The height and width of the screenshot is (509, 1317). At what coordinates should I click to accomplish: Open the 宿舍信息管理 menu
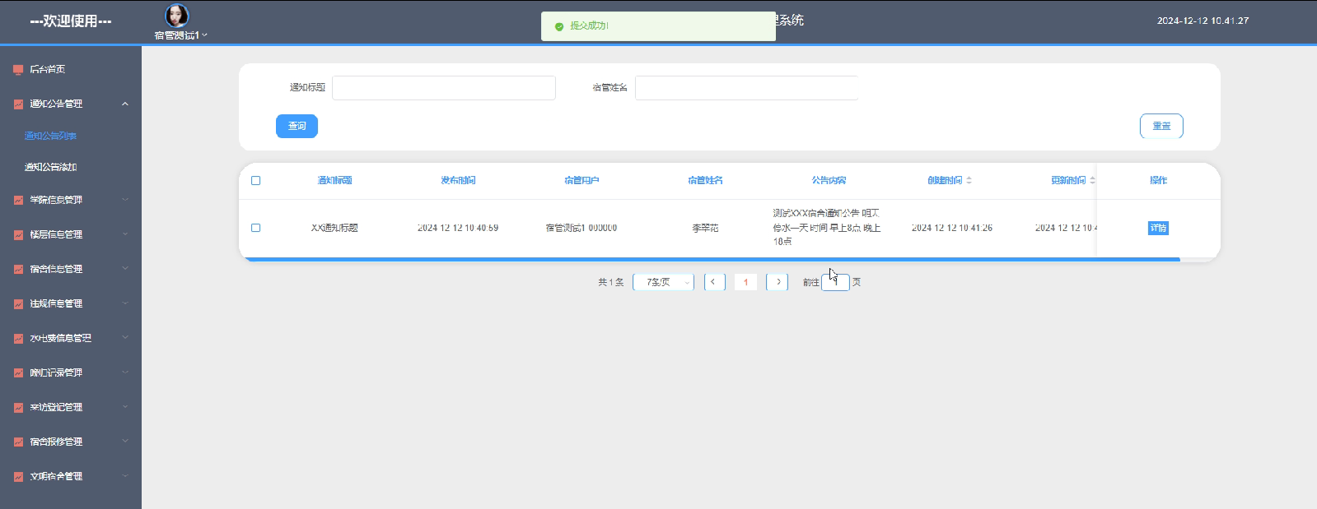point(71,269)
